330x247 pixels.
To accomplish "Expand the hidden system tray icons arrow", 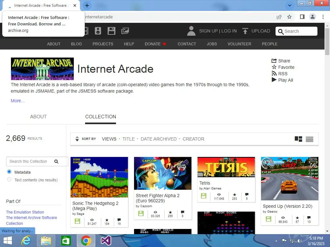I will click(x=276, y=241).
